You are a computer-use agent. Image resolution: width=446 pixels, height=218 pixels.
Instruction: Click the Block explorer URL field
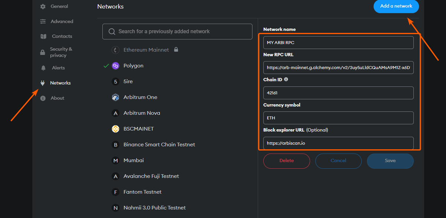coord(338,143)
